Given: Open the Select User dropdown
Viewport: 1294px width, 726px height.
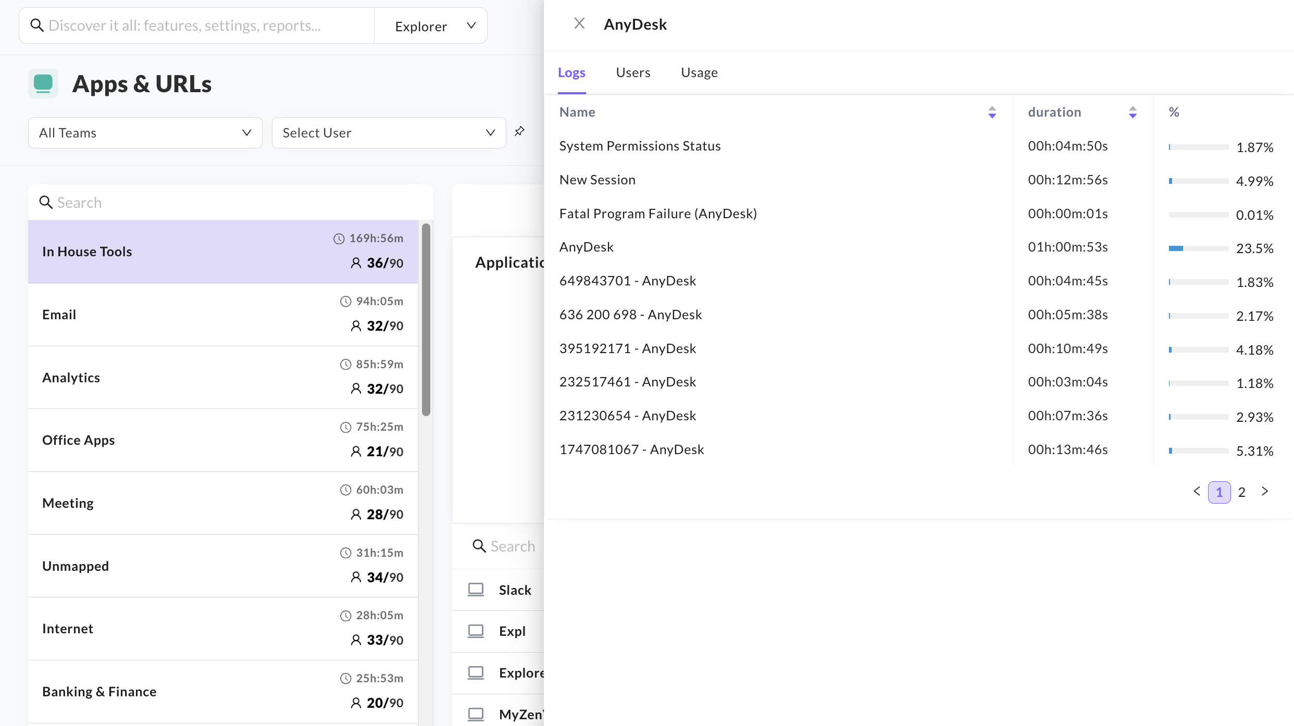Looking at the screenshot, I should click(389, 133).
